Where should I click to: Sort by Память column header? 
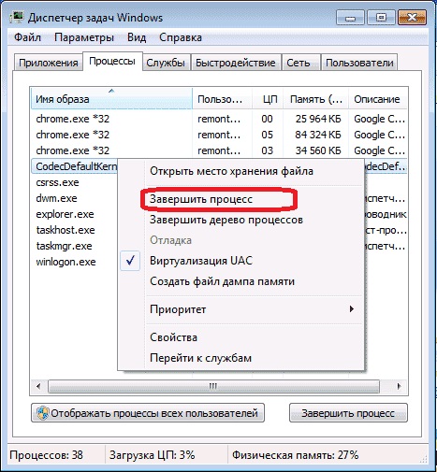[315, 99]
